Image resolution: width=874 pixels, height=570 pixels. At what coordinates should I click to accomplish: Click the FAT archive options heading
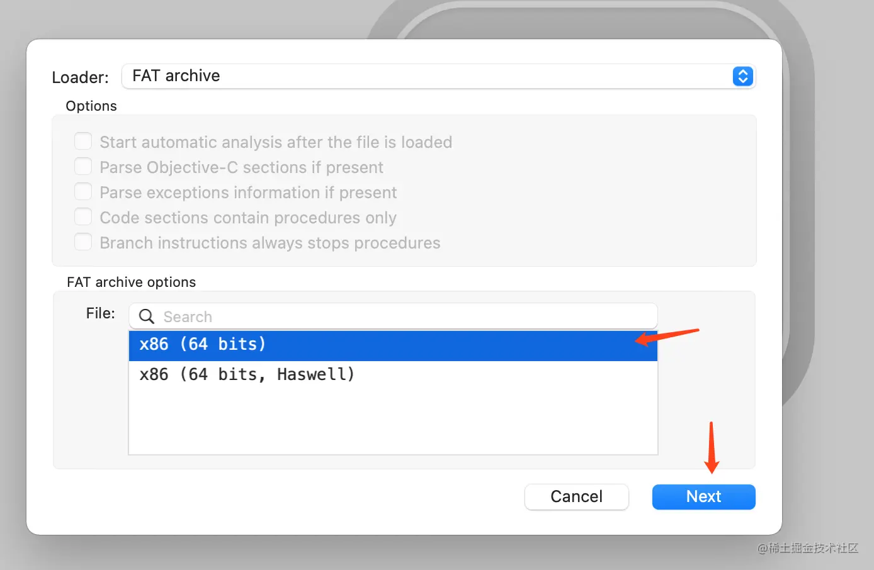(131, 282)
